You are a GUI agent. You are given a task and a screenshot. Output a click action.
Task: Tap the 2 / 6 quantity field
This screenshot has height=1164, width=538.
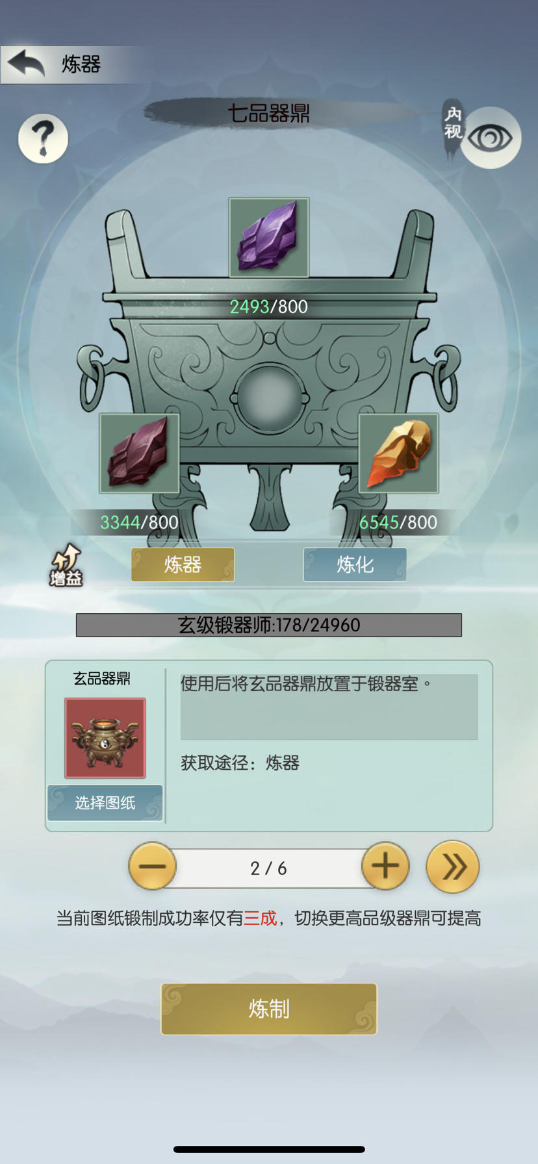[269, 868]
